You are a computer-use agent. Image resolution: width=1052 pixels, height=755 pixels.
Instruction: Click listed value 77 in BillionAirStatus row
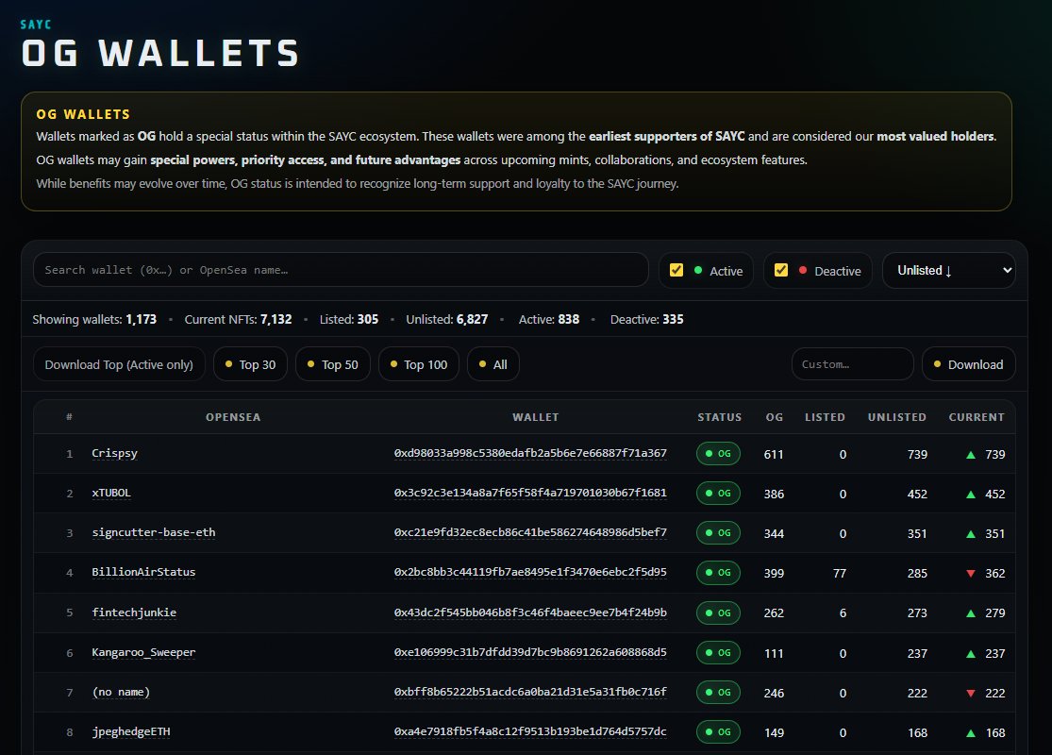coord(840,573)
